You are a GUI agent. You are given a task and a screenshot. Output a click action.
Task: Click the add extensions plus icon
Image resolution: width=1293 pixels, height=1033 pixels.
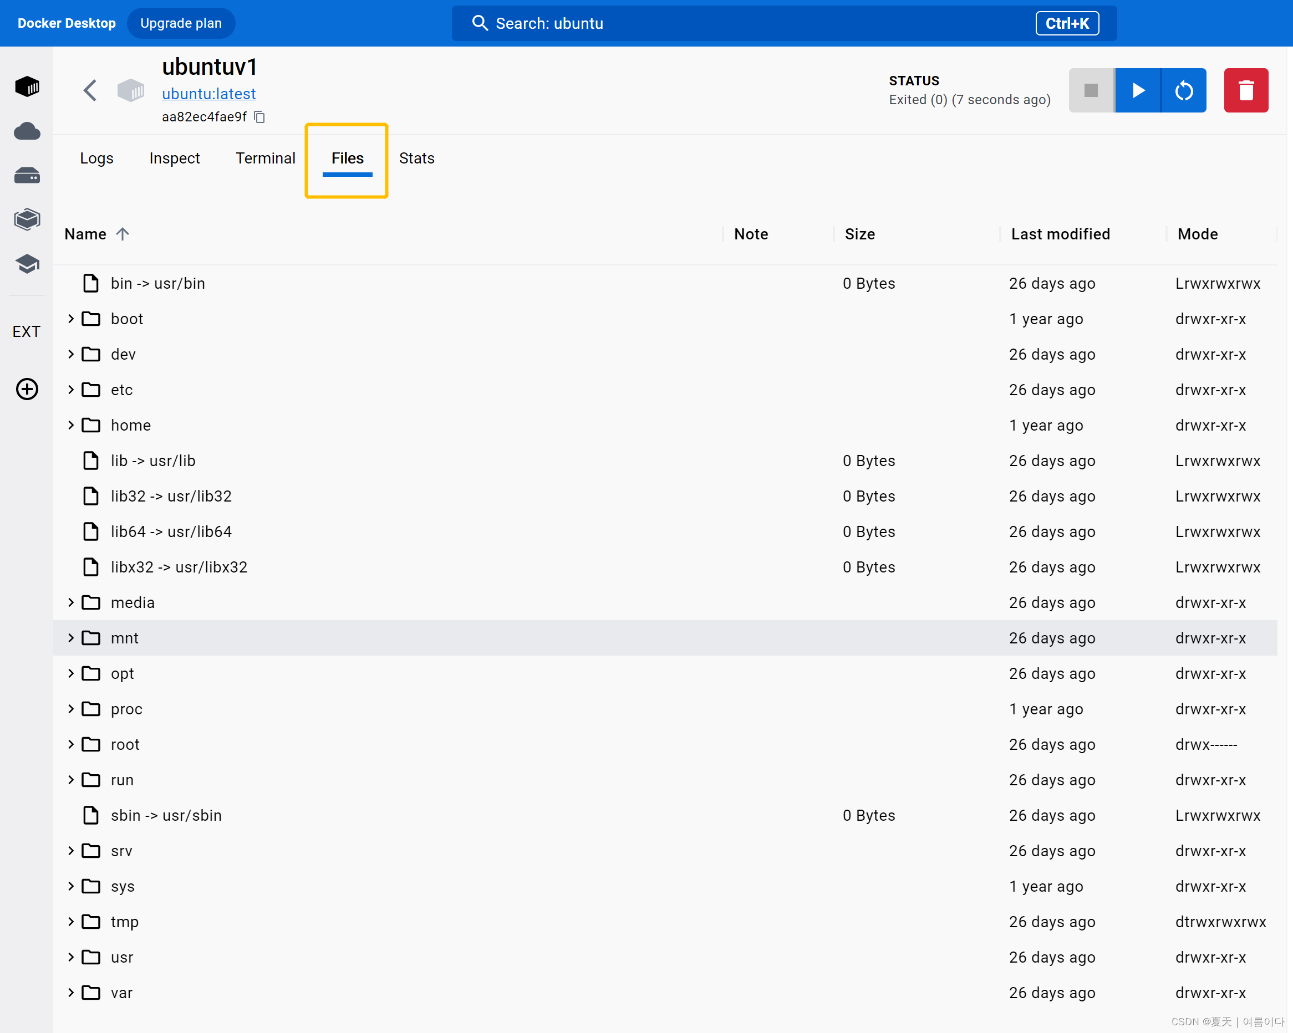click(27, 389)
